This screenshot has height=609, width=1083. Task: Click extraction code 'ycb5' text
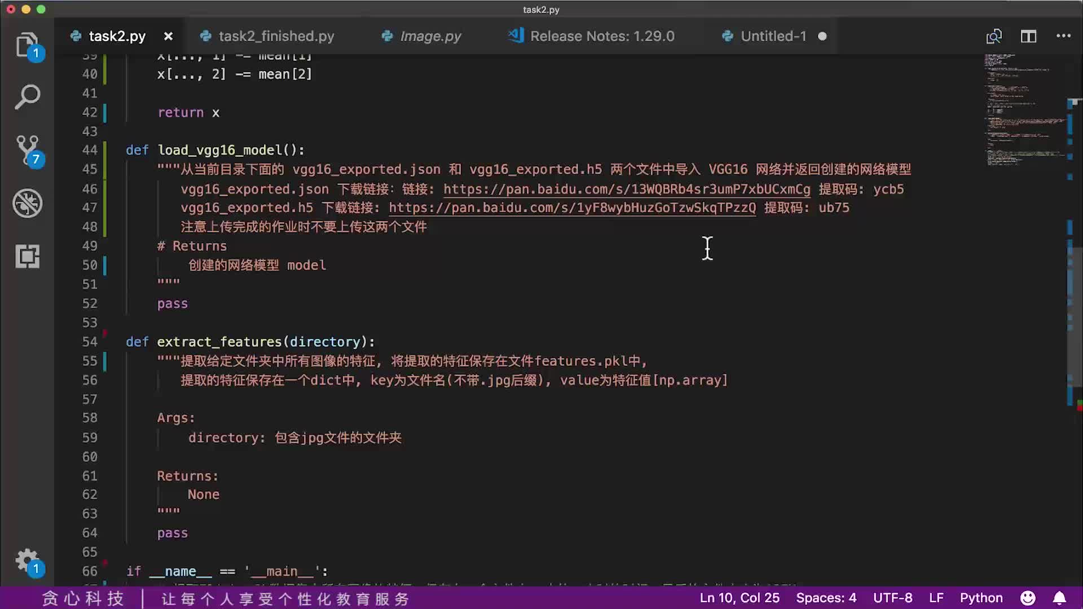pyautogui.click(x=888, y=189)
